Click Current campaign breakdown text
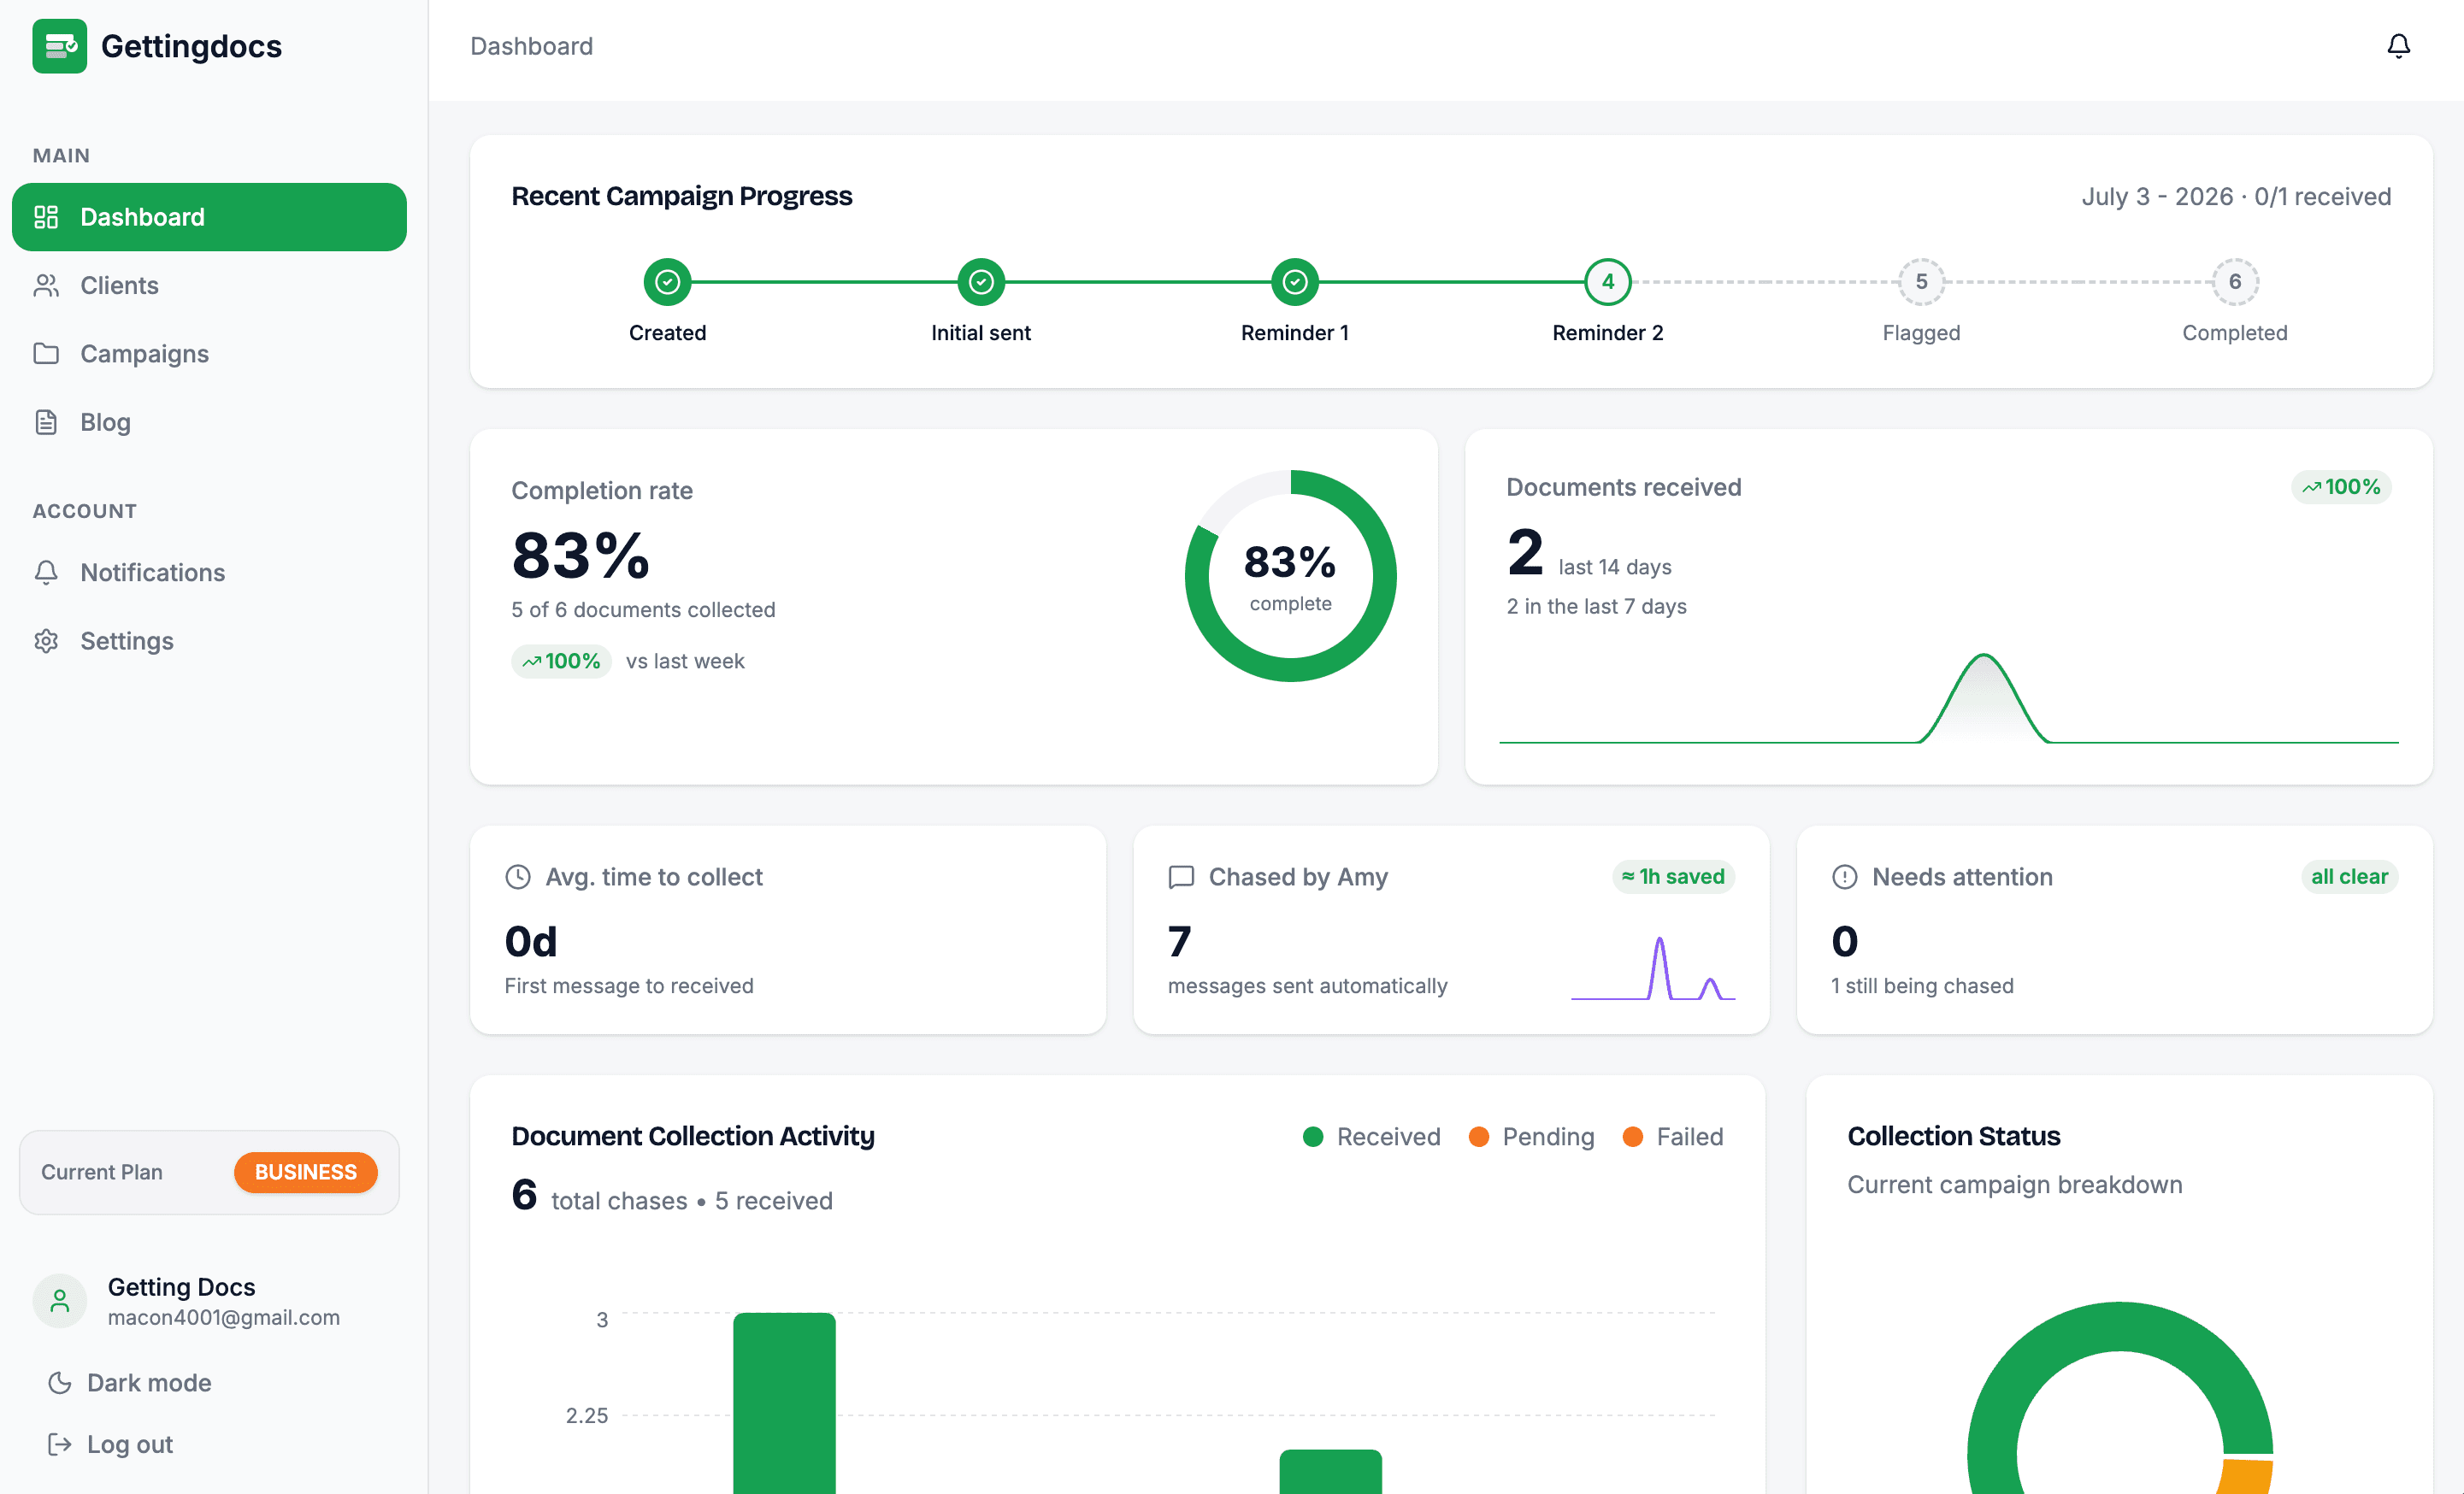Screen dimensions: 2464x1494 click(x=2014, y=1185)
